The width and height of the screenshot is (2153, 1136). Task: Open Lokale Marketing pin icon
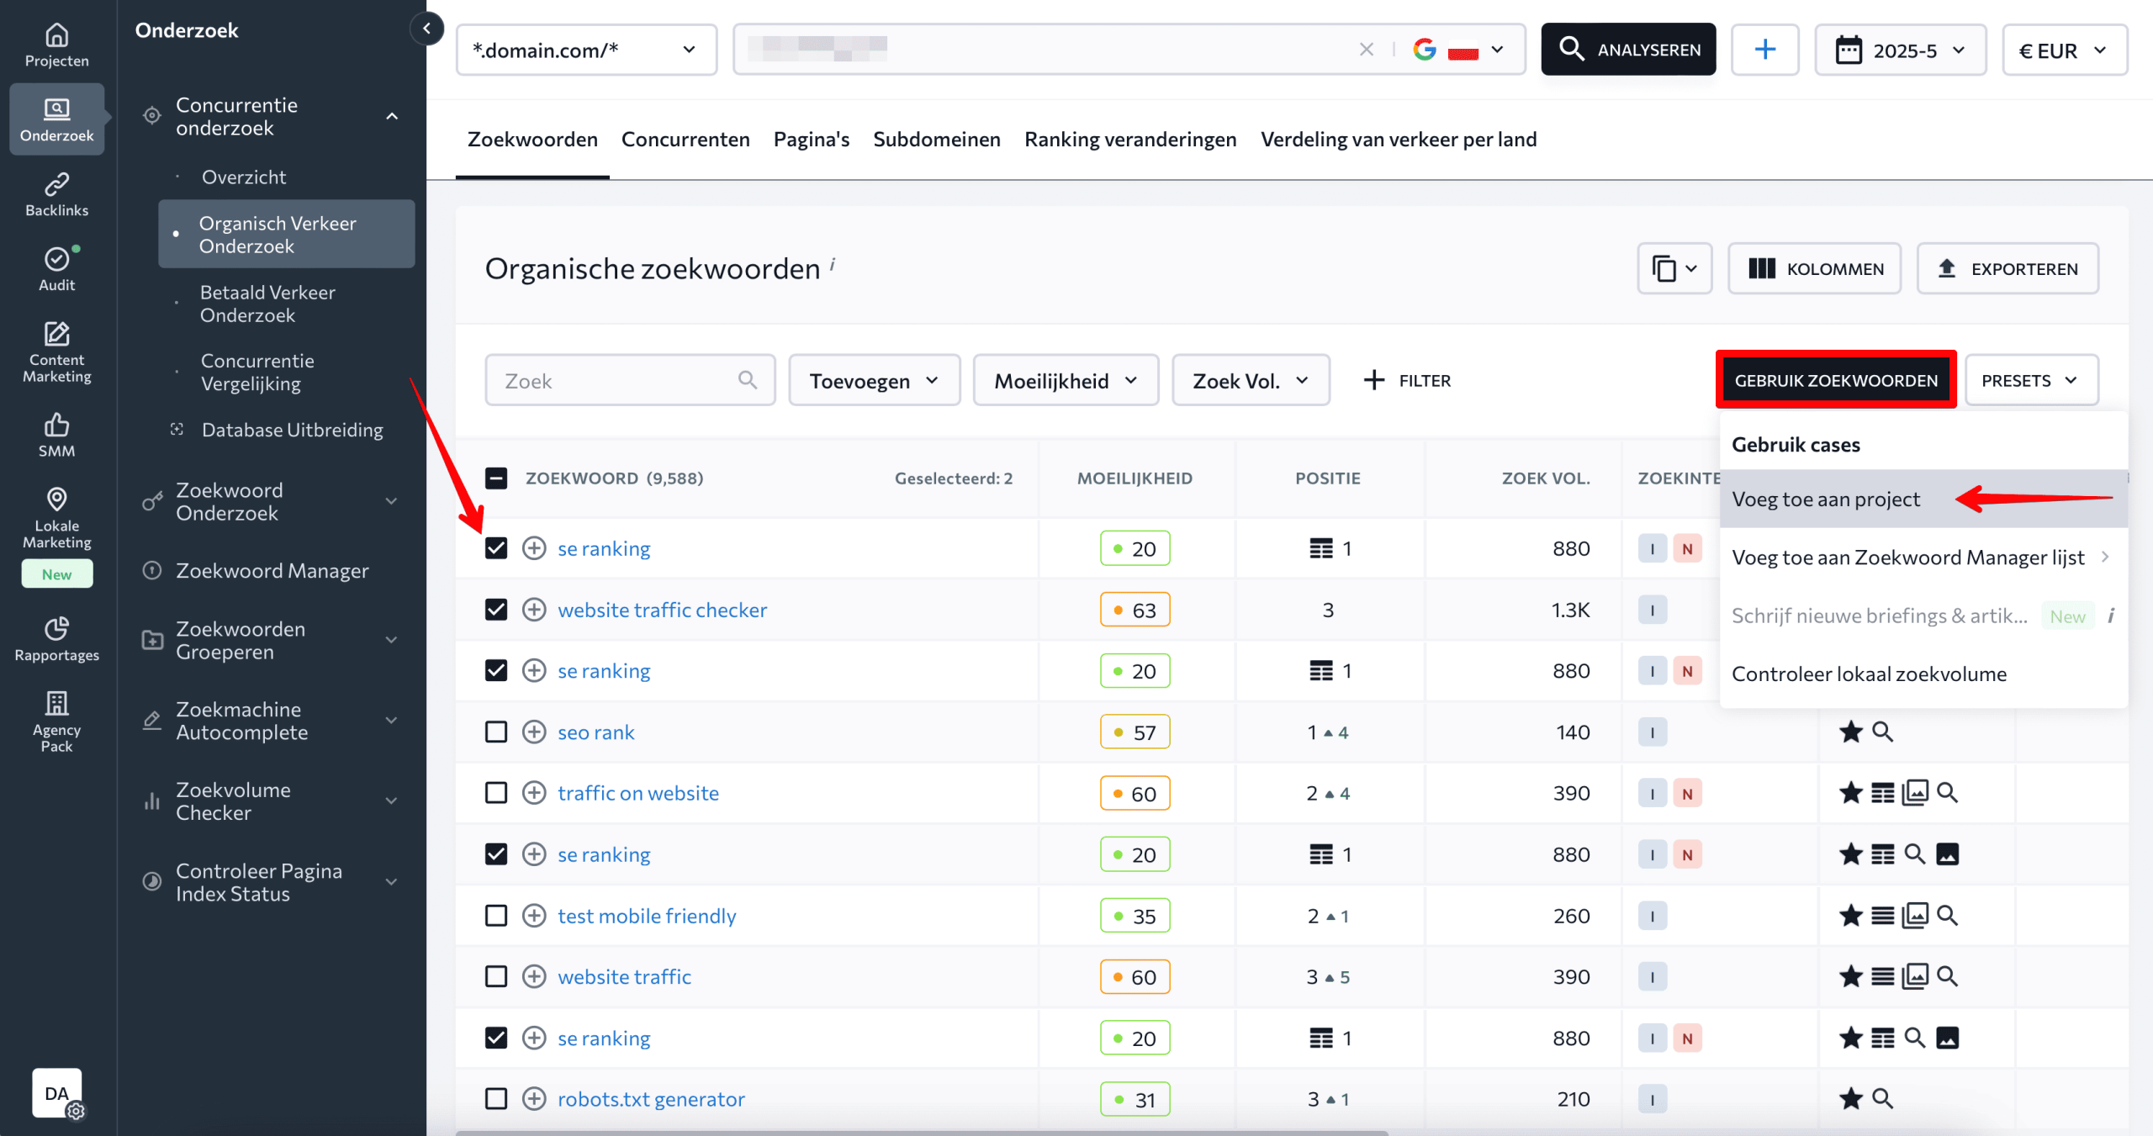point(56,499)
